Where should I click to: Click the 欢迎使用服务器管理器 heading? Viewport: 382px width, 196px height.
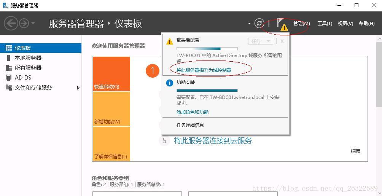pyautogui.click(x=118, y=46)
